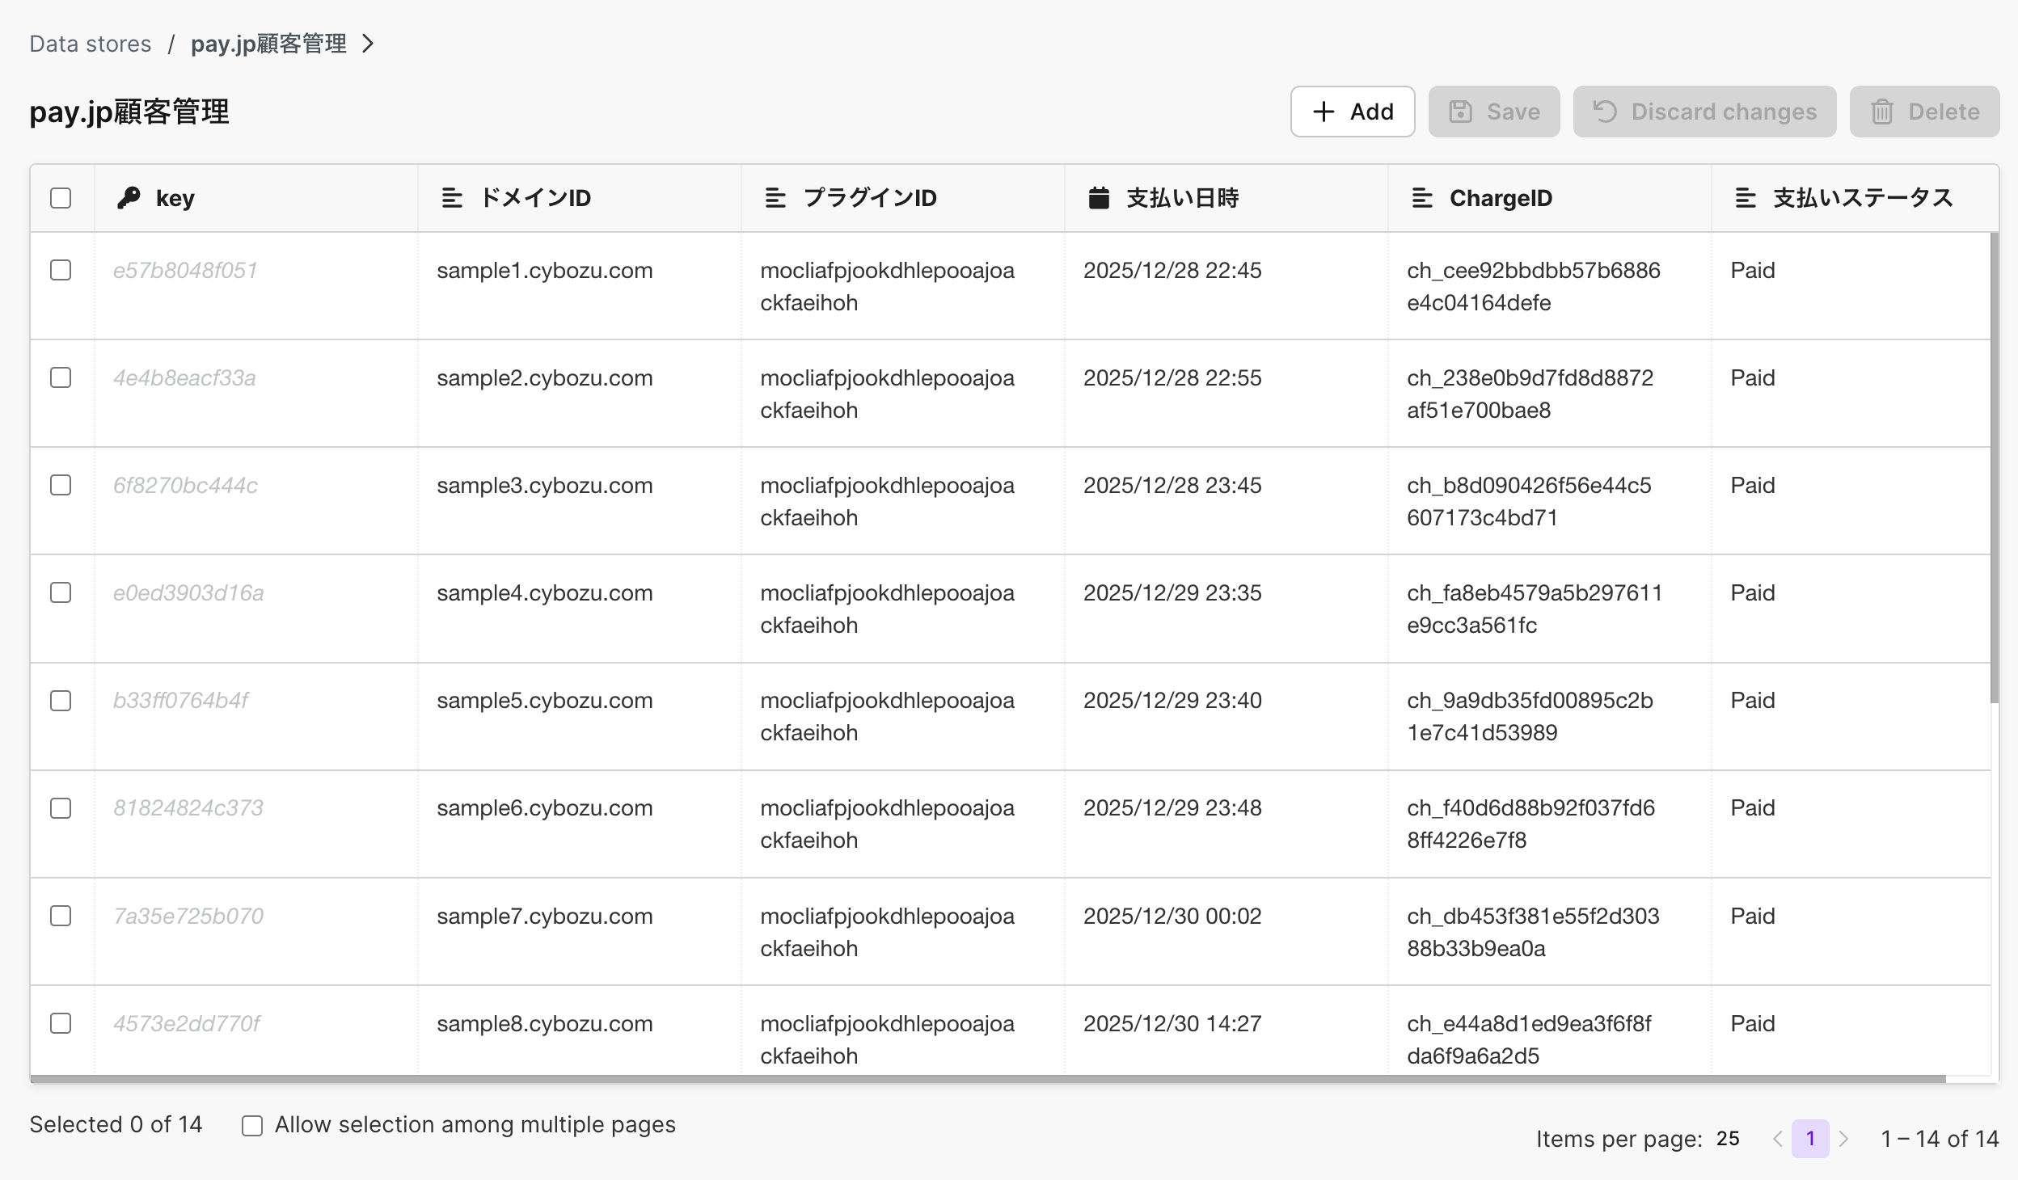Enable Allow selection among multiple pages
The width and height of the screenshot is (2018, 1180).
252,1124
